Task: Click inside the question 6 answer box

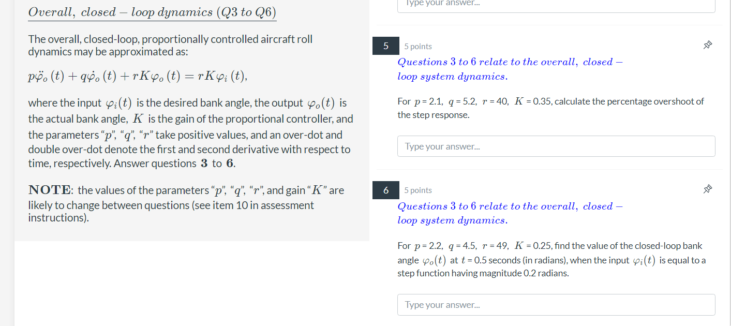Action: click(556, 304)
